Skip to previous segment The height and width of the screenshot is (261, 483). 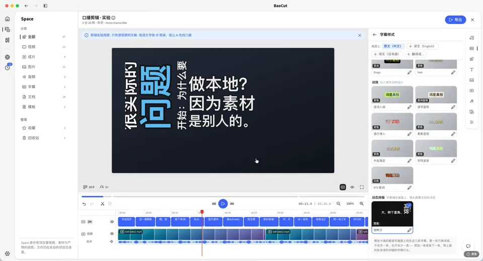(x=214, y=204)
